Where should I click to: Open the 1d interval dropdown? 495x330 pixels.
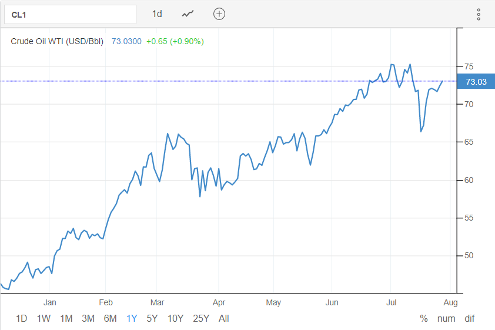(157, 14)
